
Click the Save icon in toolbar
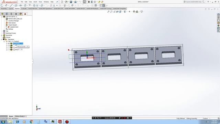pos(71,2)
